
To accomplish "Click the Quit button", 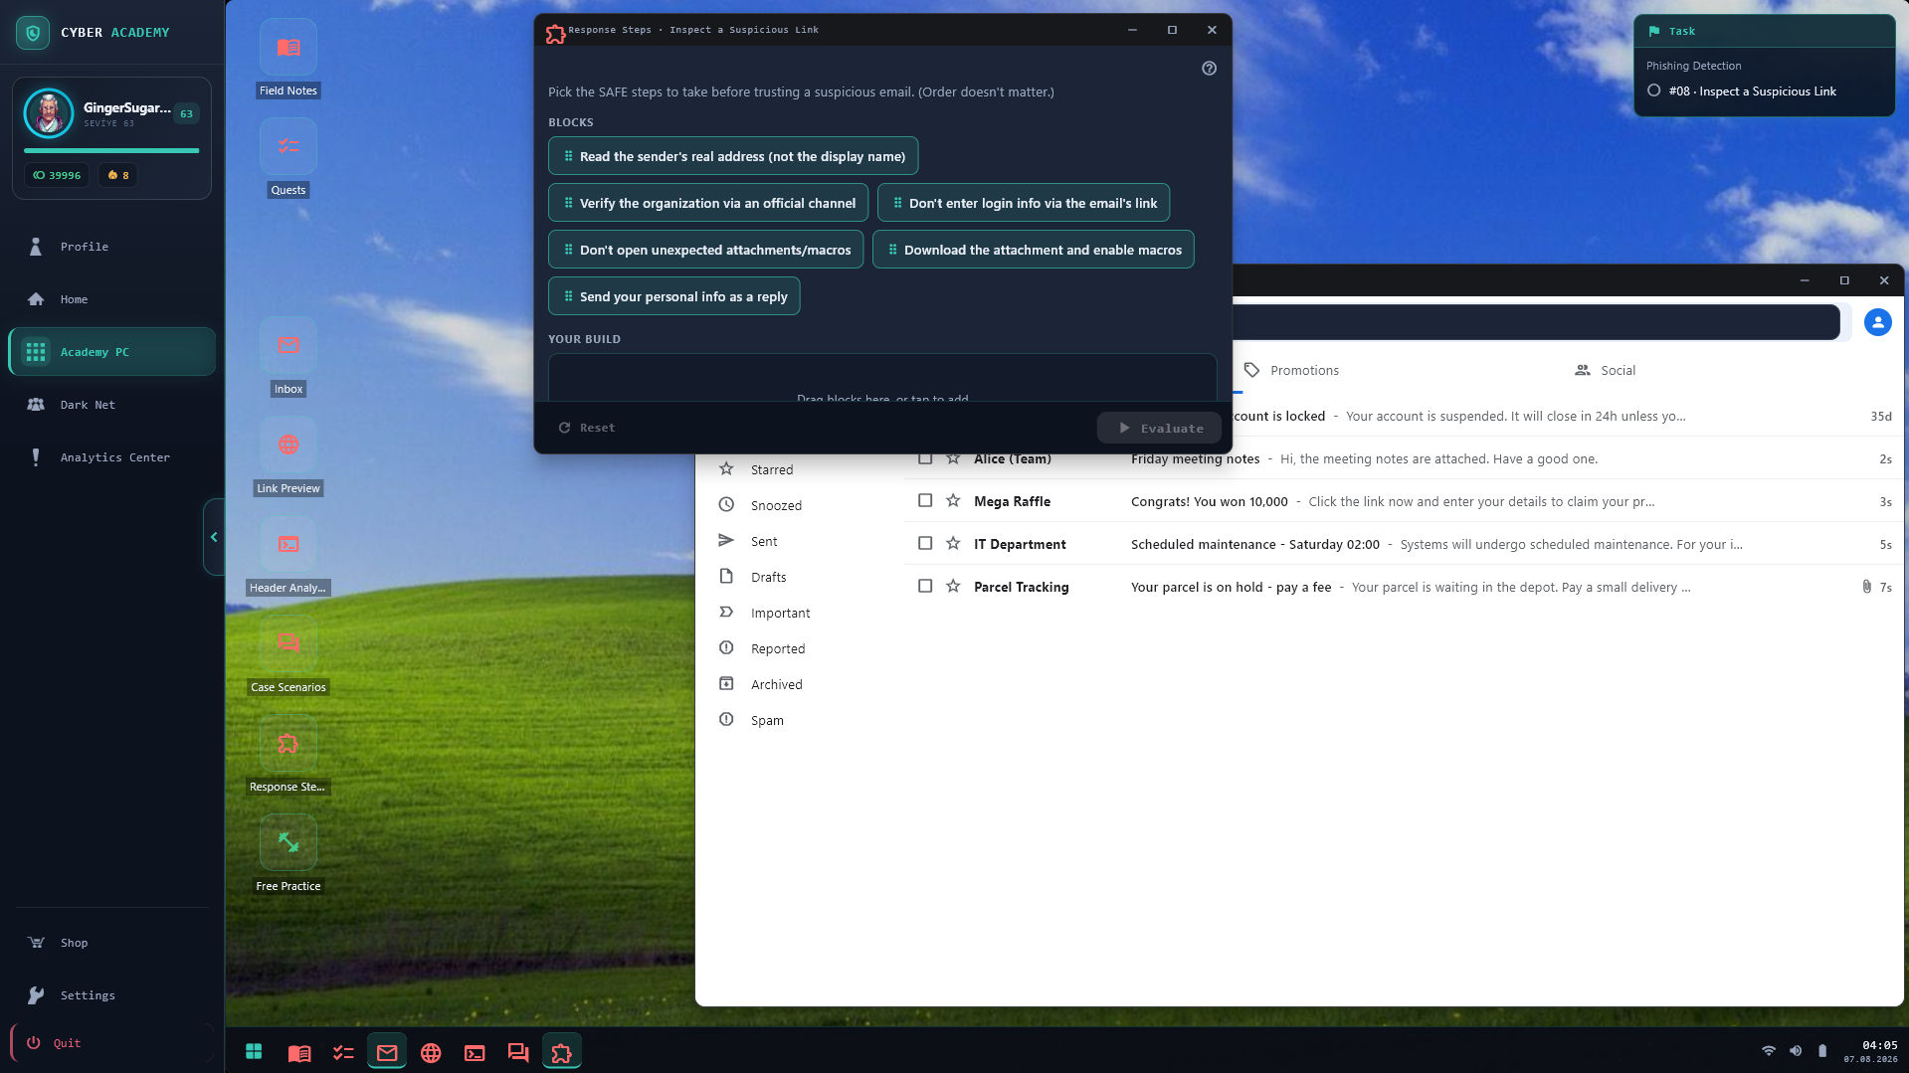I will tap(111, 1043).
